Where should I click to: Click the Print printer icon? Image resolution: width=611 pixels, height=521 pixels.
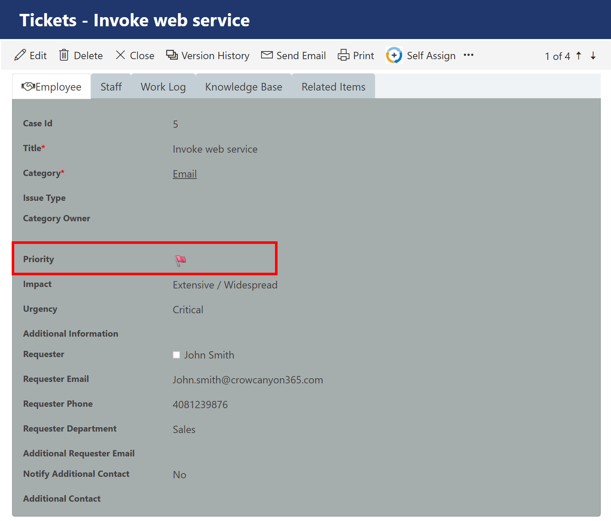tap(343, 55)
